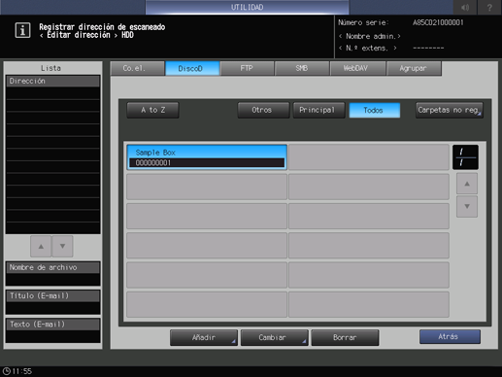This screenshot has height=377, width=502.
Task: Select the Sample Box 000000001 entry
Action: click(x=207, y=157)
